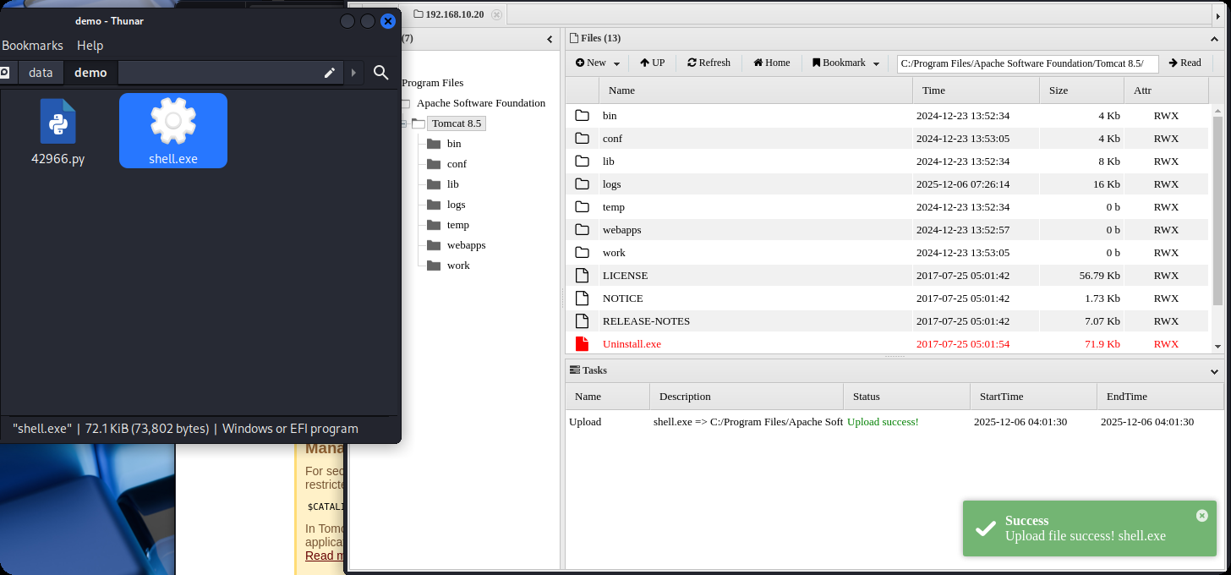Image resolution: width=1231 pixels, height=575 pixels.
Task: Click the red Uninstall.exe file icon
Action: (x=582, y=344)
